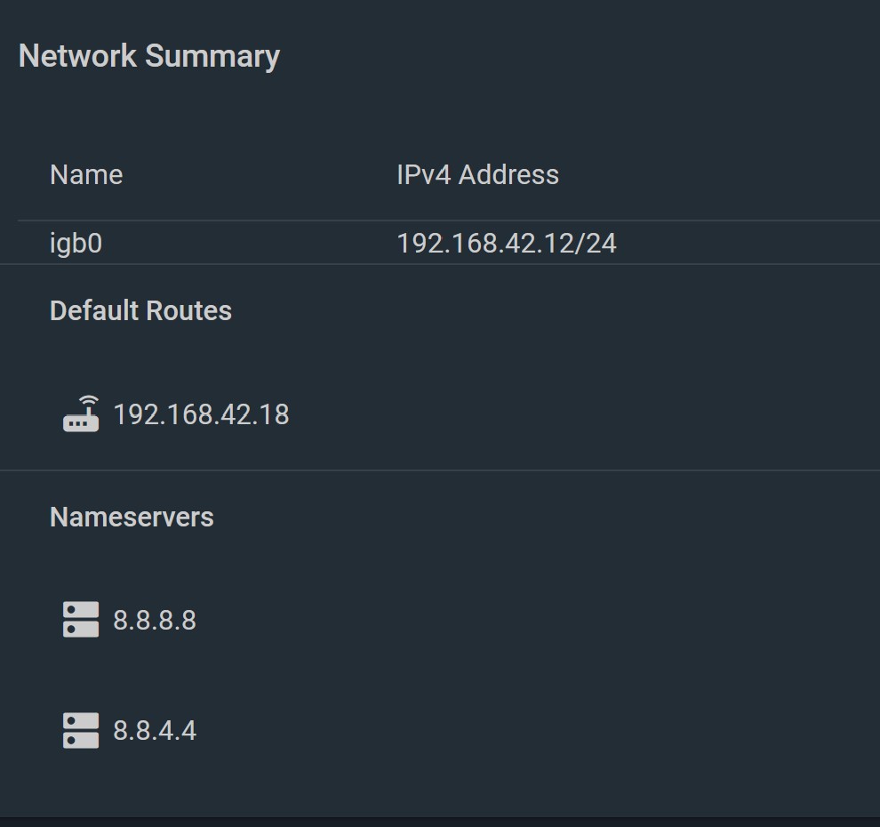Image resolution: width=880 pixels, height=827 pixels.
Task: Click the divider line under the table header
Action: [449, 221]
